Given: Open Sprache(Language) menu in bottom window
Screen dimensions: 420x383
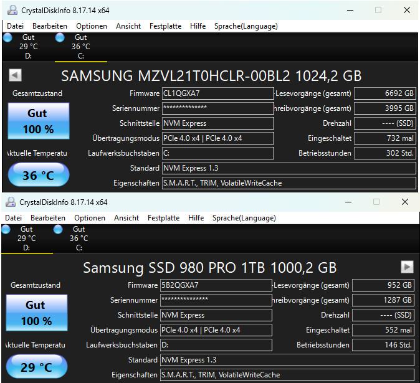Looking at the screenshot, I should coord(244,218).
